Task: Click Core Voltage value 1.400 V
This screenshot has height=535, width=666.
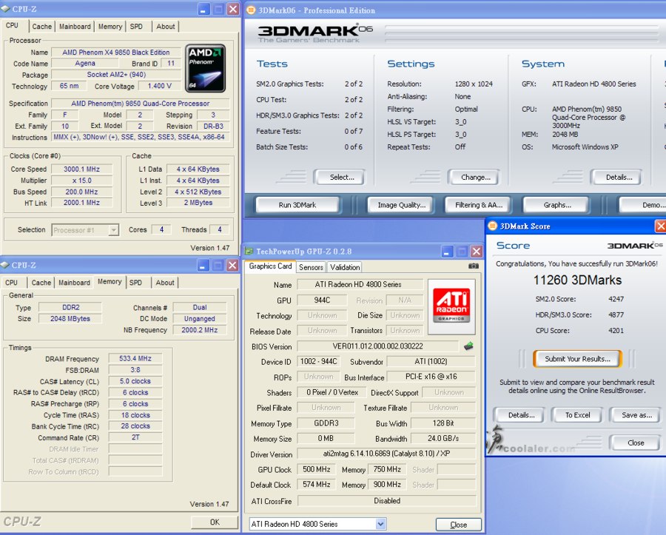Action: (159, 86)
